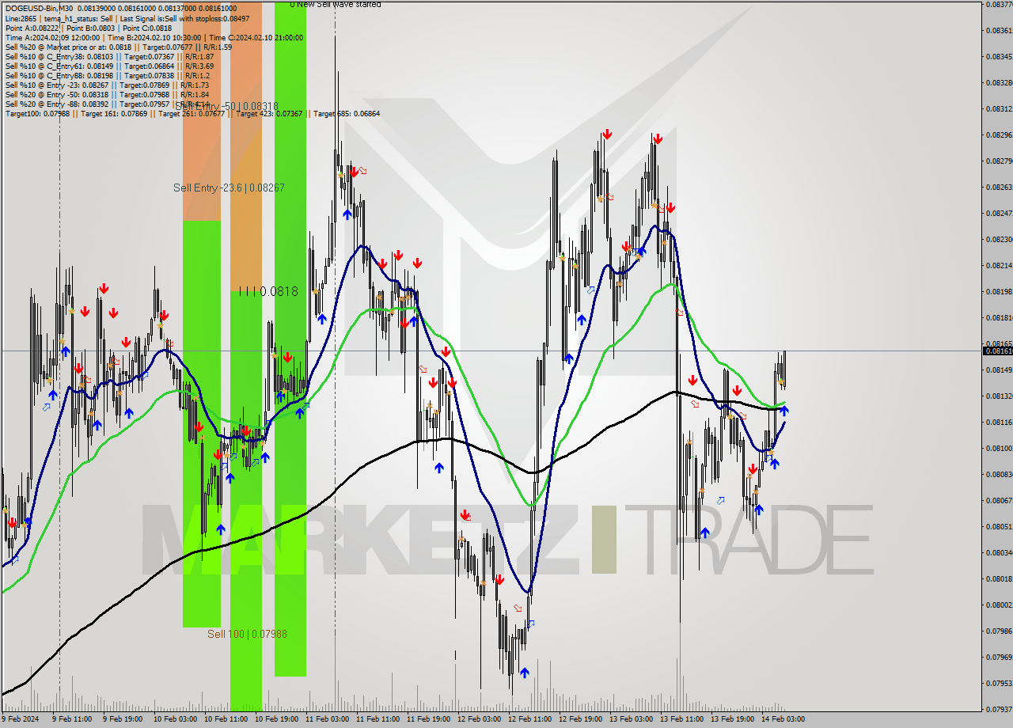Click the 0.08002 price axis label
This screenshot has width=1013, height=728.
click(x=1000, y=605)
